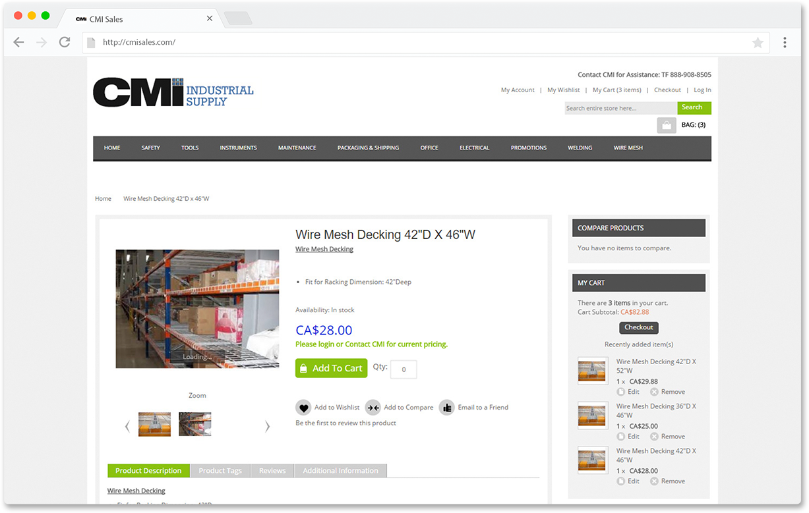Image resolution: width=809 pixels, height=513 pixels.
Task: Click Checkout button in My Cart panel
Action: click(x=639, y=327)
